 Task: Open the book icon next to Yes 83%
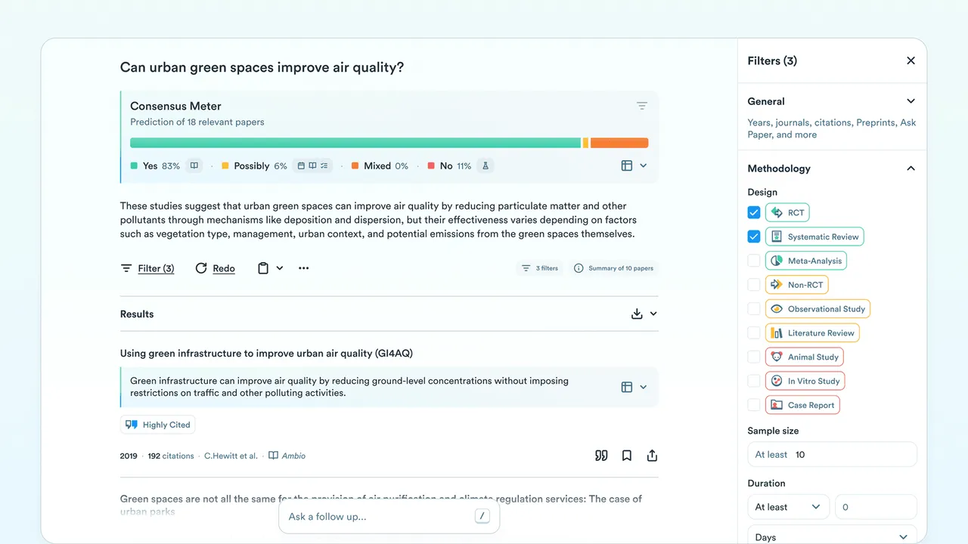point(194,165)
